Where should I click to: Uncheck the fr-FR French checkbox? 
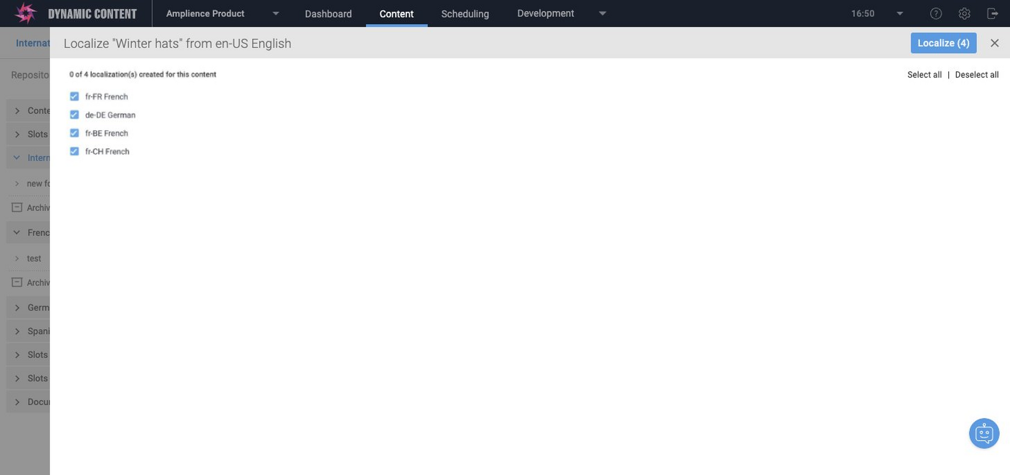74,96
